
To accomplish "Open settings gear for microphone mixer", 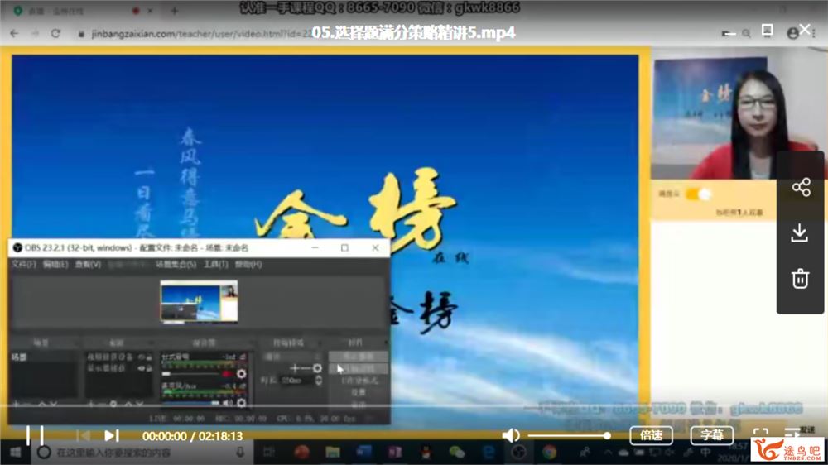I will point(241,403).
